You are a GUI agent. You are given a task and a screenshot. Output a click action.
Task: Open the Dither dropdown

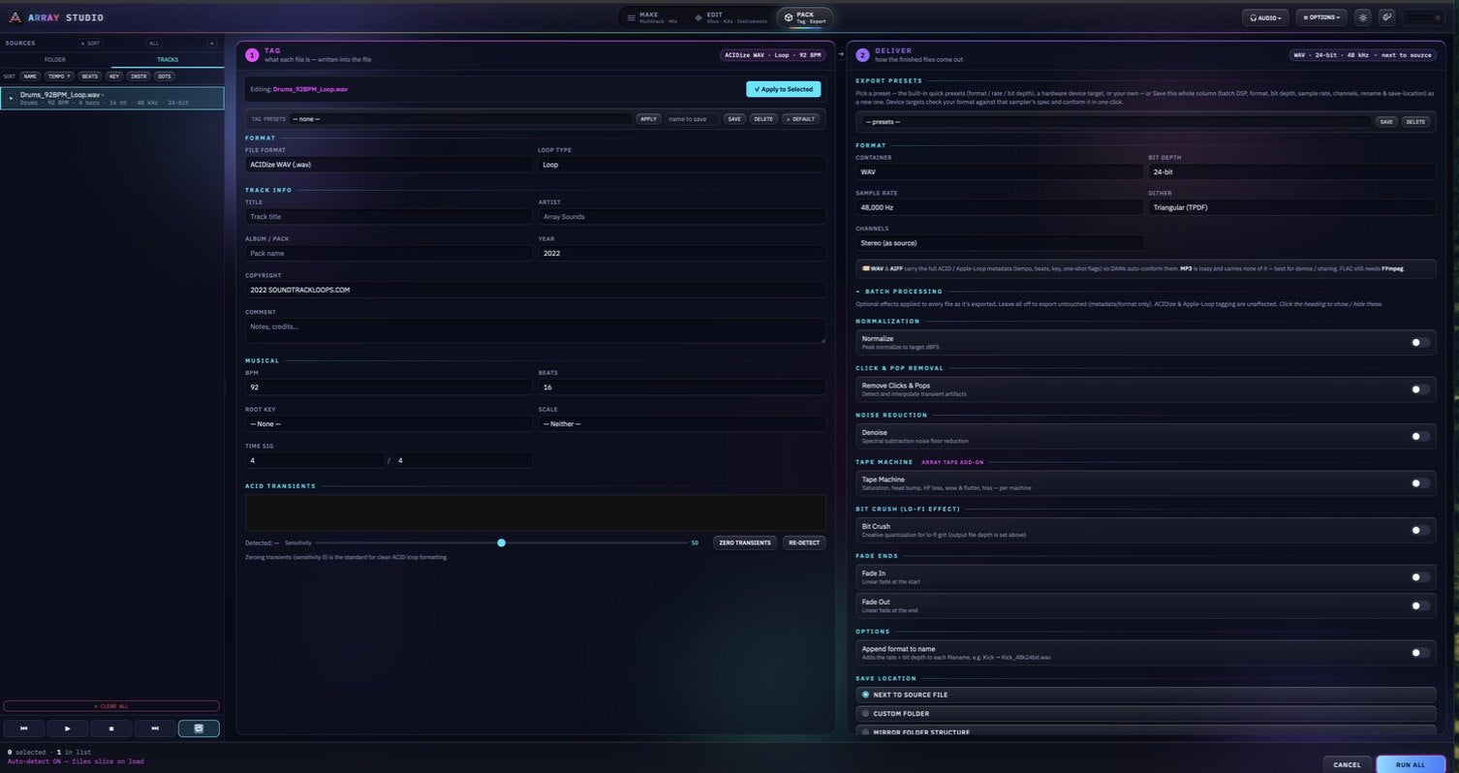(1291, 207)
